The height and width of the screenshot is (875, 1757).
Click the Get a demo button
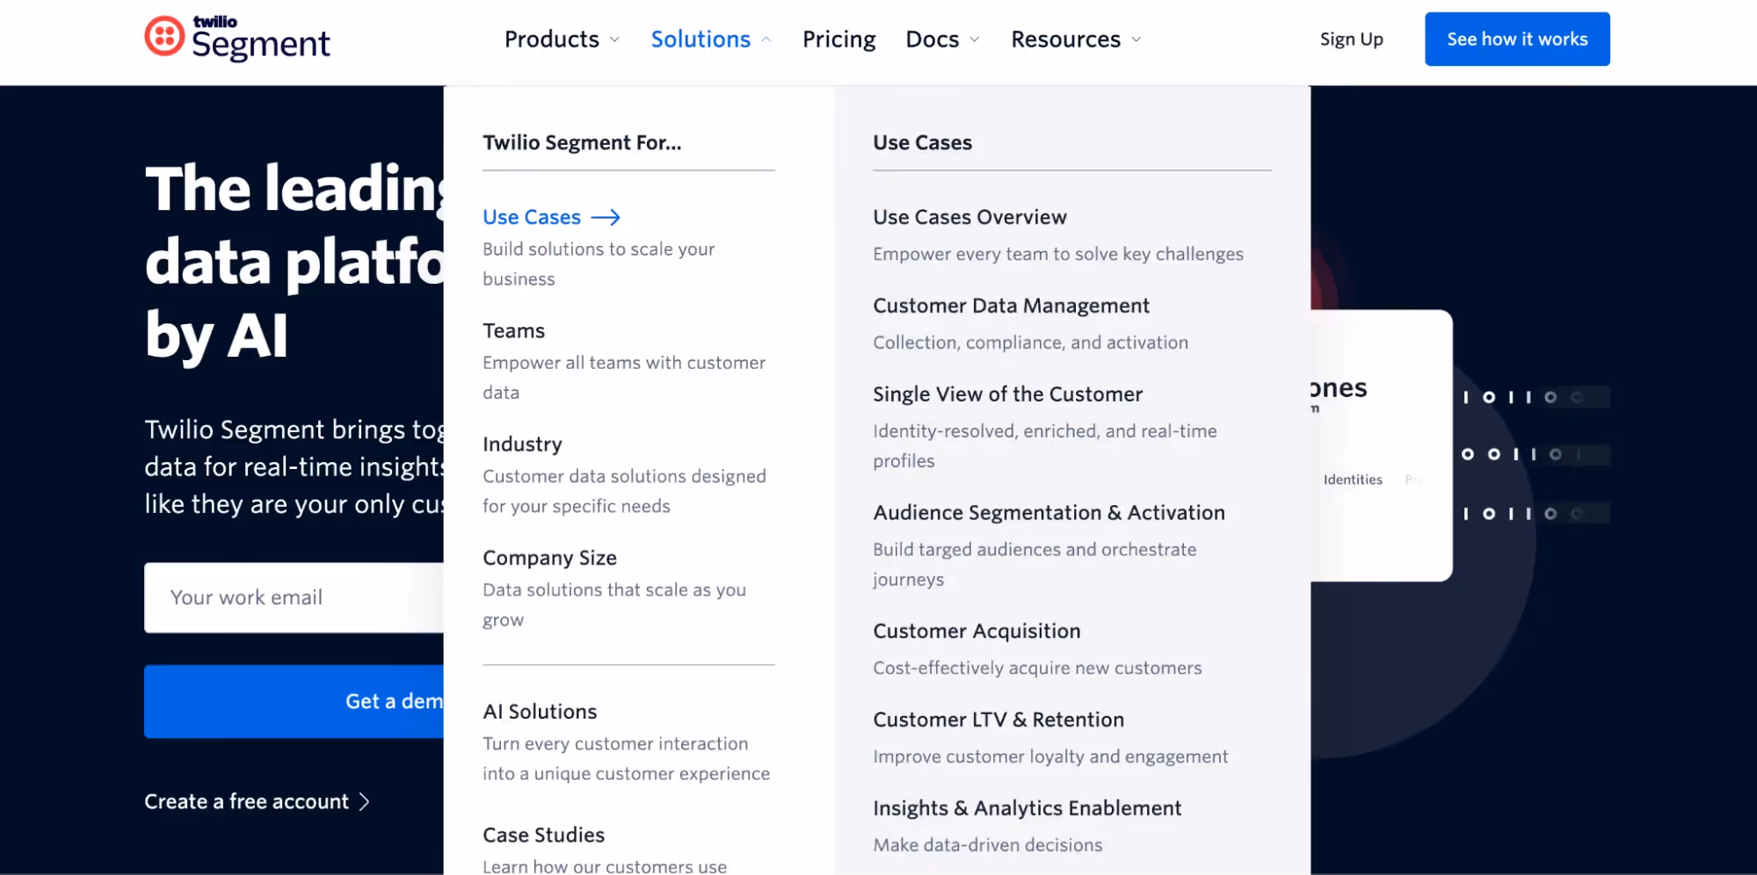[x=294, y=701]
